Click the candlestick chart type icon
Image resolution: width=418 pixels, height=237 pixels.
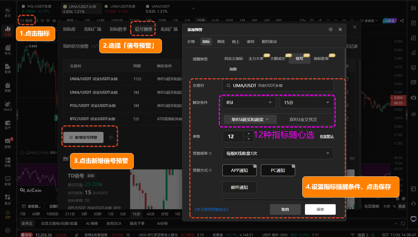pos(54,20)
